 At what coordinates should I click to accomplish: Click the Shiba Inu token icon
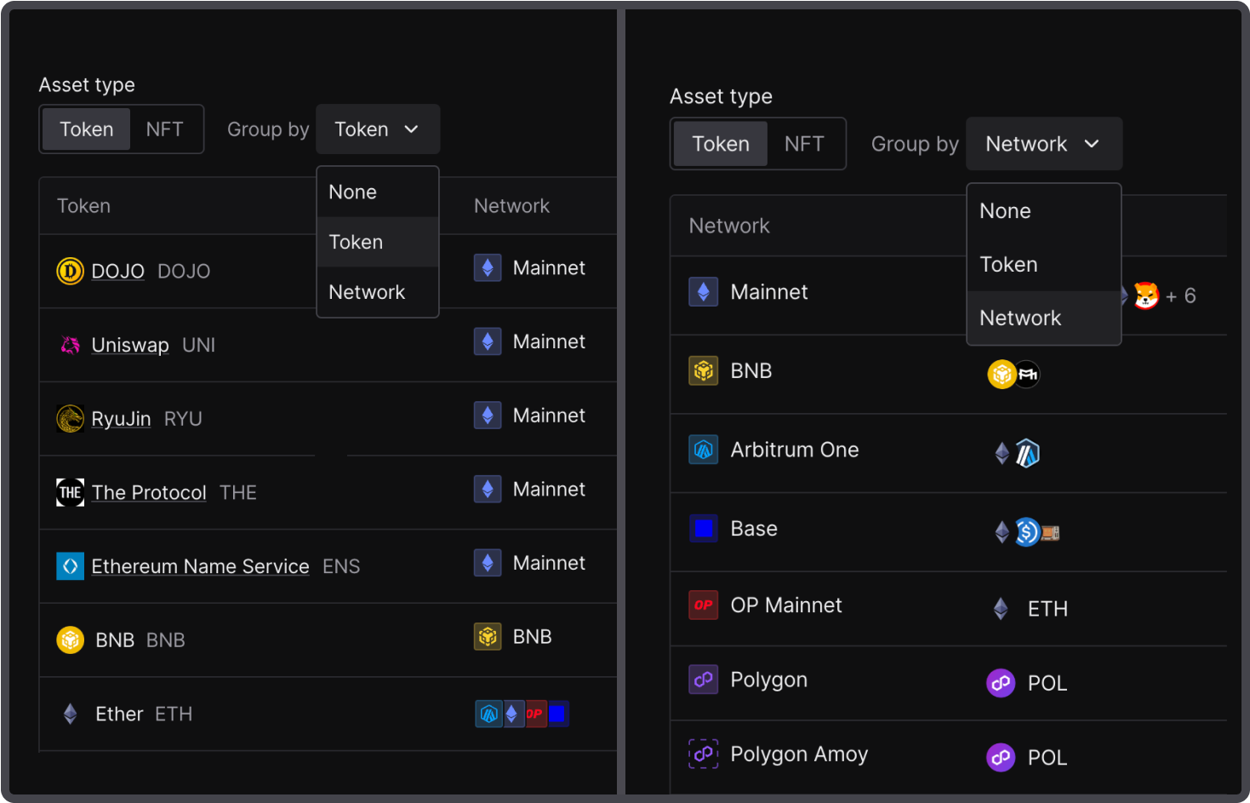pos(1146,295)
